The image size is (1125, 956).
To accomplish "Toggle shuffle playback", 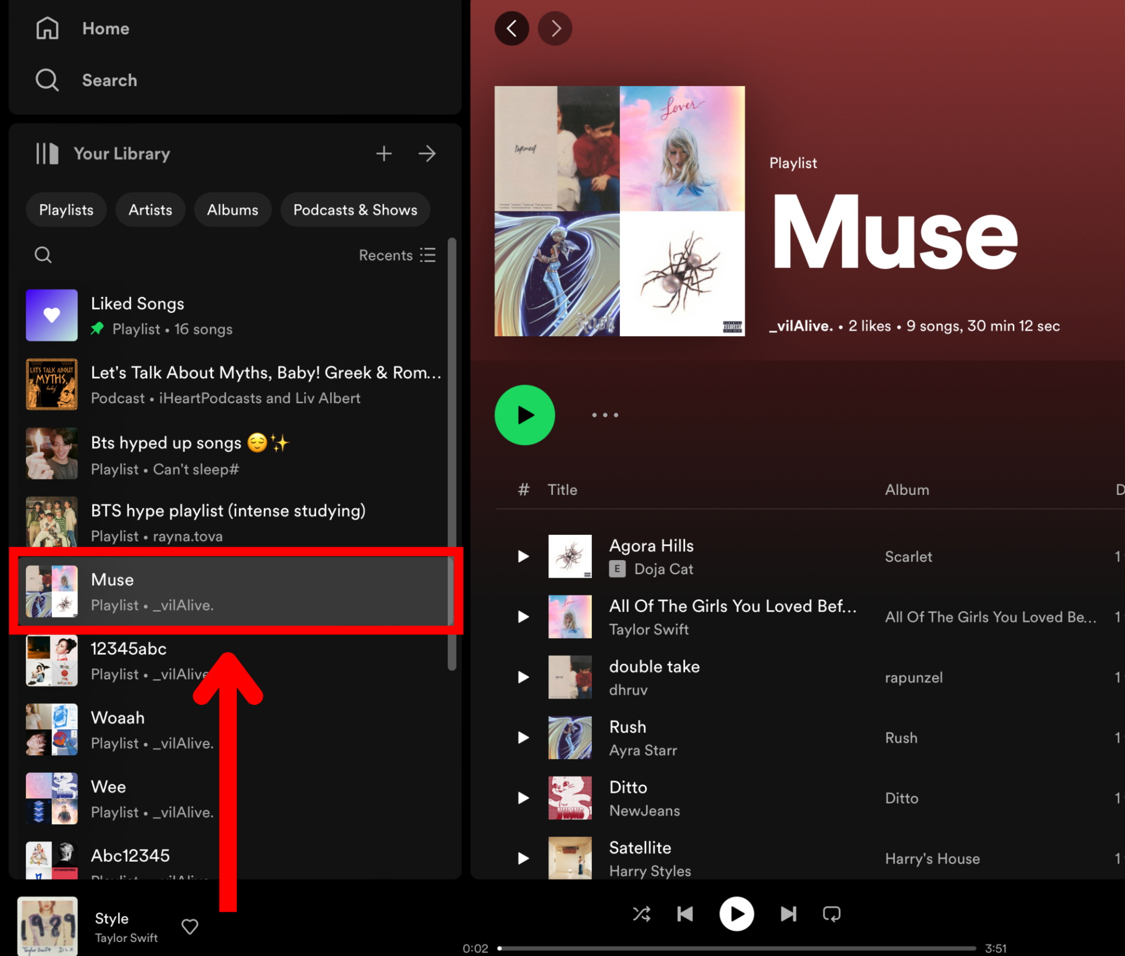I will (642, 914).
